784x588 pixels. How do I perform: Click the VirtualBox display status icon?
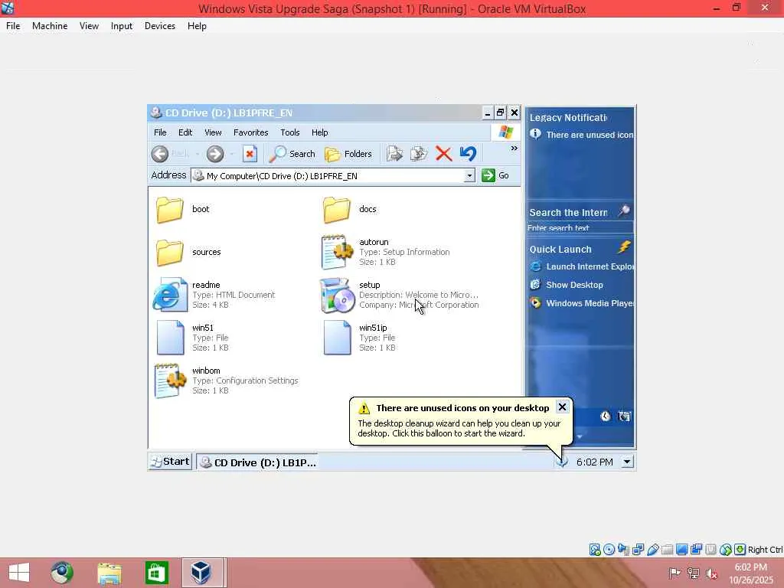click(x=681, y=550)
